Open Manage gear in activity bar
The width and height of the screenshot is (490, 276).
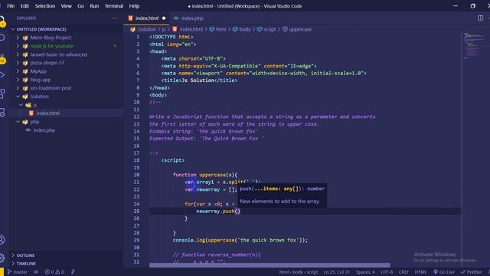point(2,258)
